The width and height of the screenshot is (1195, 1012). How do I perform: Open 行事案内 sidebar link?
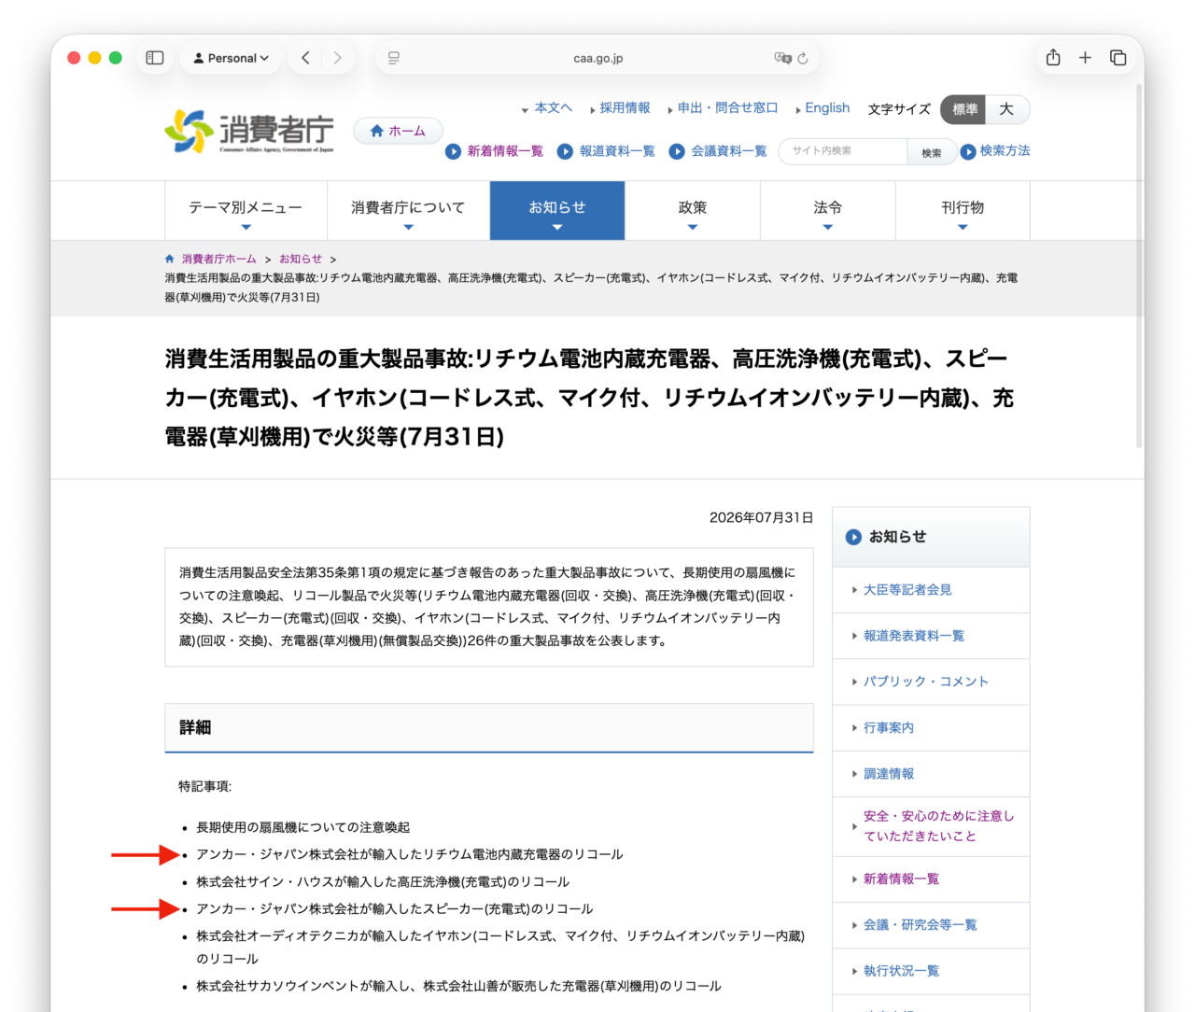click(x=889, y=727)
